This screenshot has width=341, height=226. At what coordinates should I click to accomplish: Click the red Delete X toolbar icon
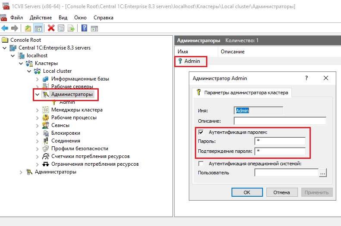pos(51,28)
